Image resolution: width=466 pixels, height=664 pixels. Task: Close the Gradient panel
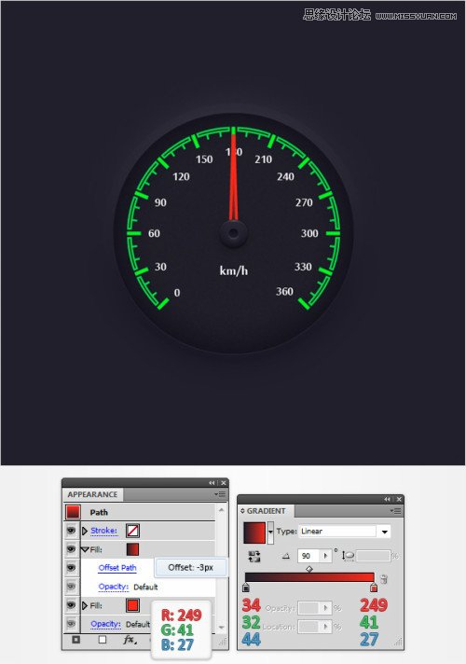[x=399, y=499]
